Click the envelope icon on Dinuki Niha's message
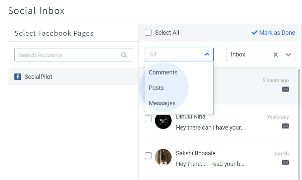This screenshot has width=302, height=180. pyautogui.click(x=285, y=126)
